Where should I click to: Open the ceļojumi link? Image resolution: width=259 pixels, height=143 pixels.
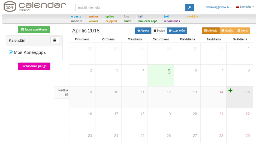click(x=111, y=21)
